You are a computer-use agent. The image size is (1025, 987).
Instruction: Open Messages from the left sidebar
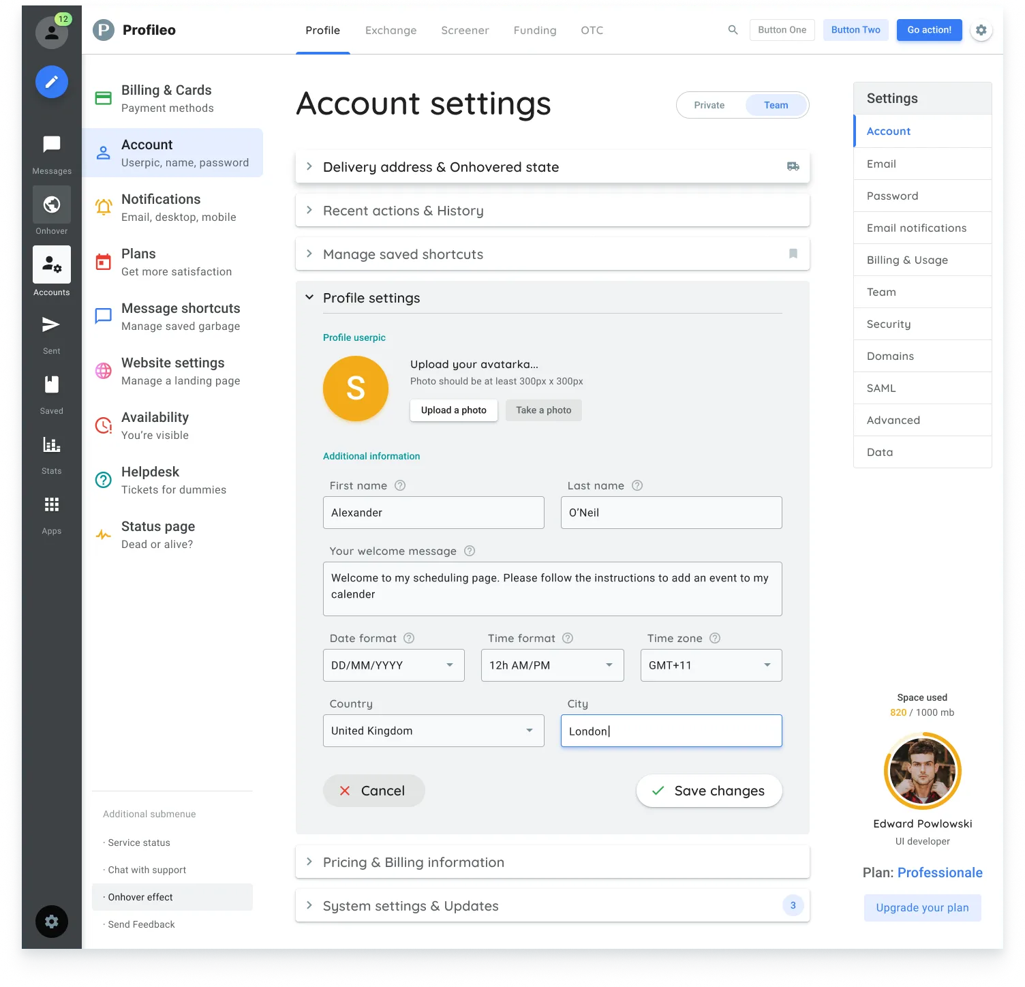click(x=51, y=143)
